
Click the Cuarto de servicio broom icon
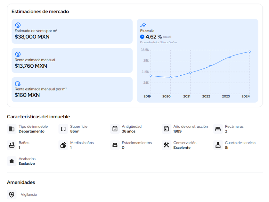click(x=218, y=145)
